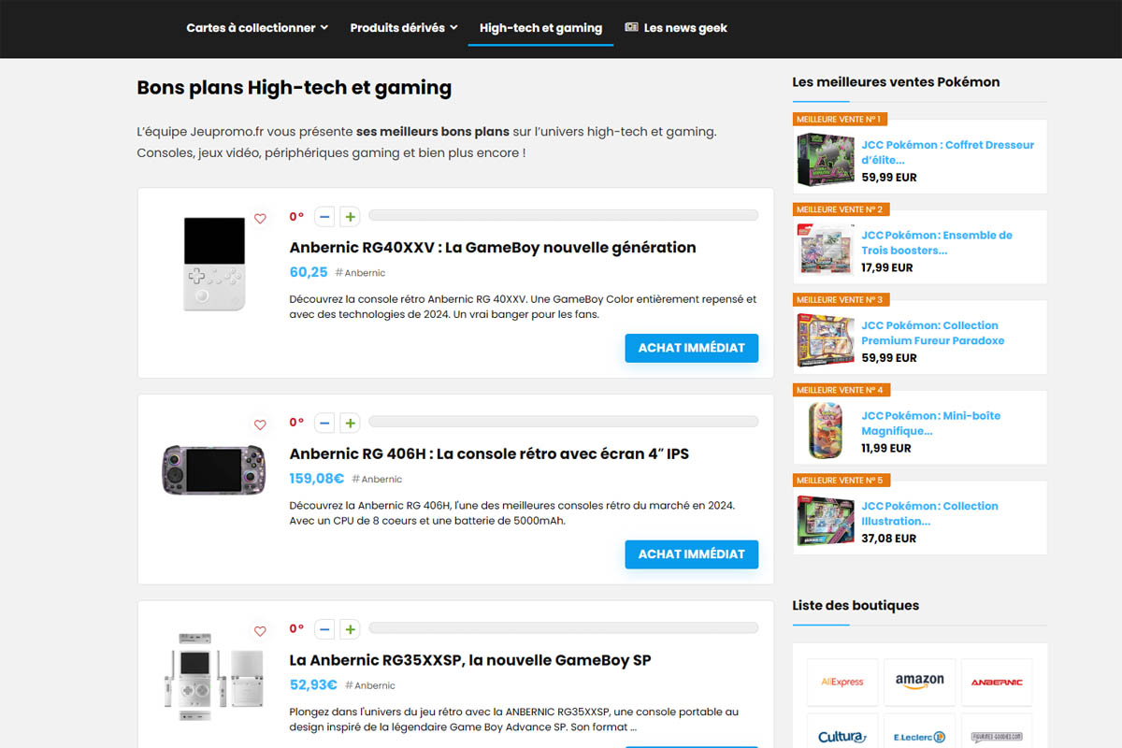Click the E.Leclerc shop logo
The height and width of the screenshot is (748, 1122).
pos(919,737)
